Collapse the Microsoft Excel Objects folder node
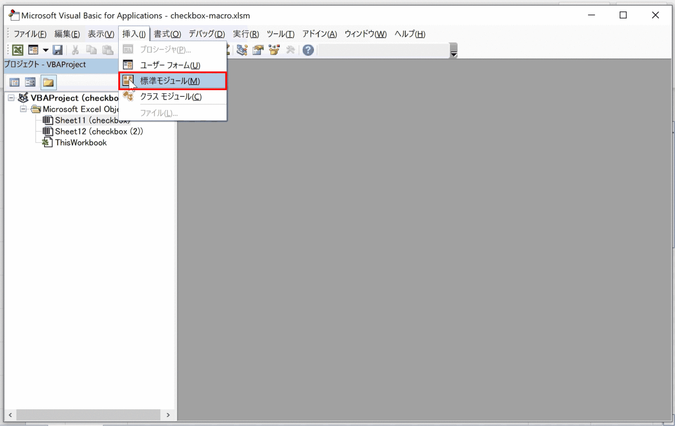The height and width of the screenshot is (426, 675). (x=23, y=109)
